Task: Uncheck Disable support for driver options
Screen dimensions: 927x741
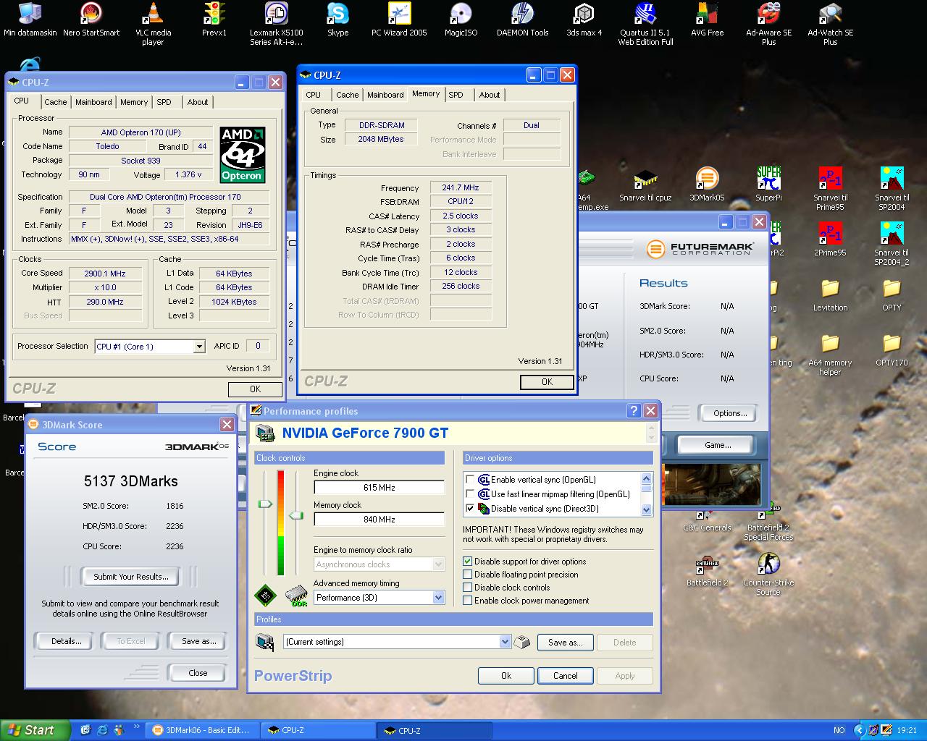Action: (x=468, y=562)
